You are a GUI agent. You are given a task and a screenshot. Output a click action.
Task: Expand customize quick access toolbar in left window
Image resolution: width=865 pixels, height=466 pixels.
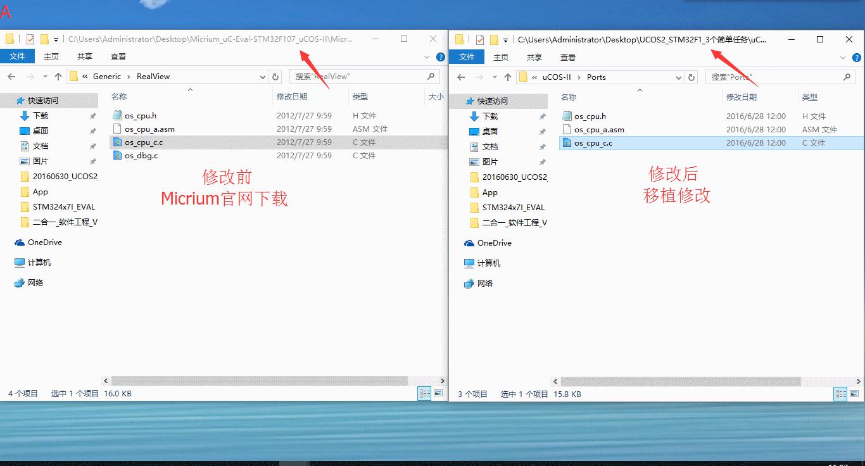click(56, 40)
